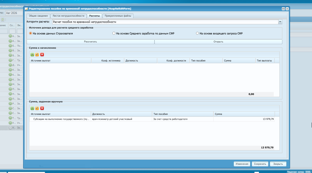This screenshot has width=312, height=173.
Task: Click Сумма header in manual sum table
Action: click(244, 114)
